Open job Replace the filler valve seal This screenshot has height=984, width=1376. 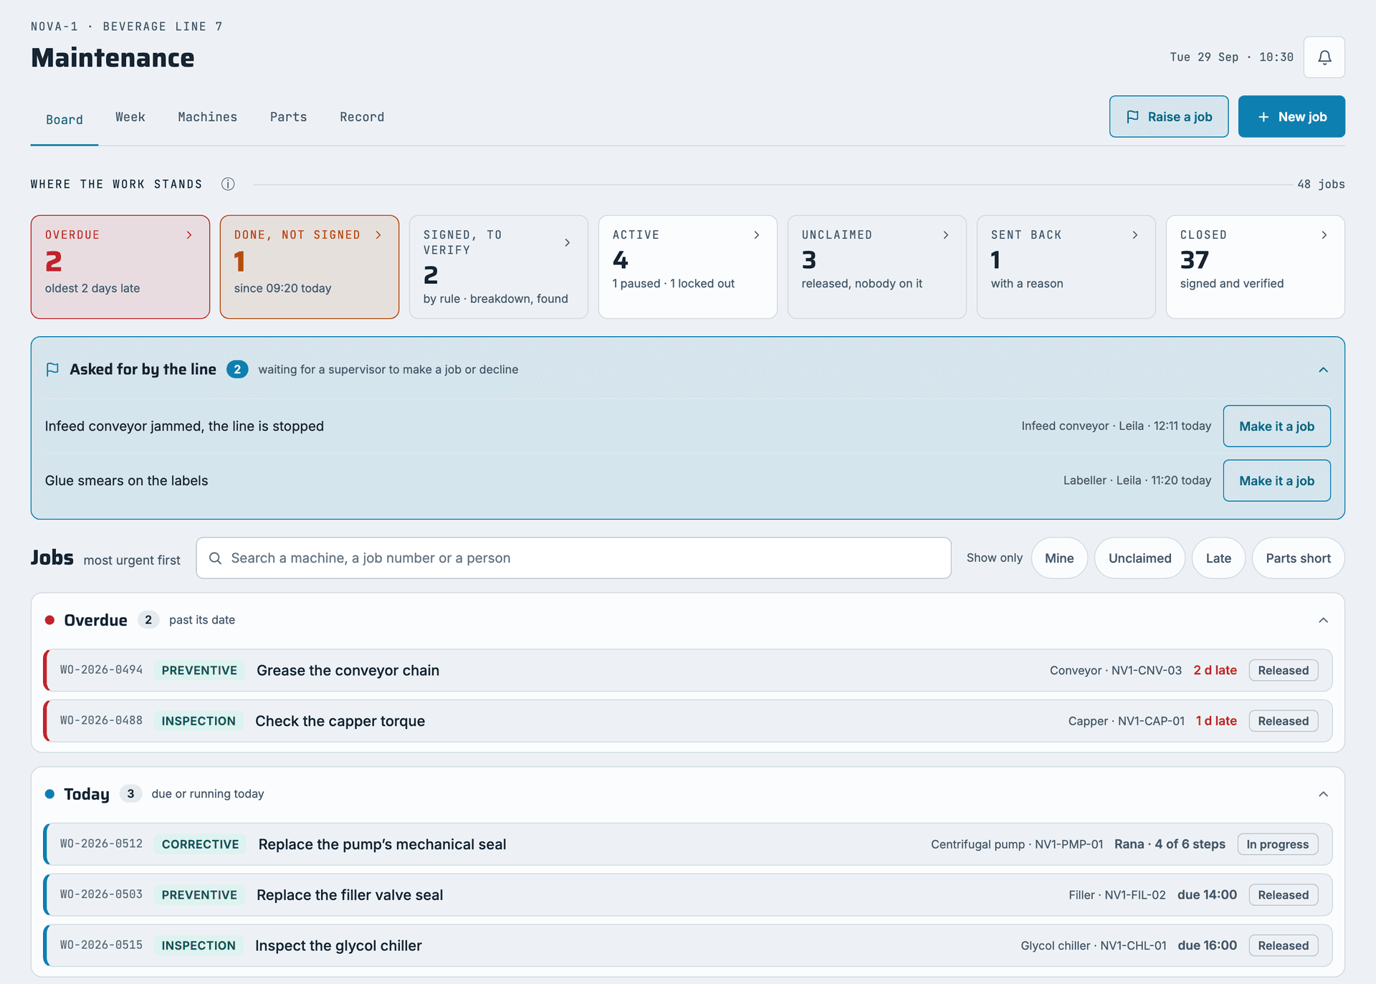click(x=688, y=895)
